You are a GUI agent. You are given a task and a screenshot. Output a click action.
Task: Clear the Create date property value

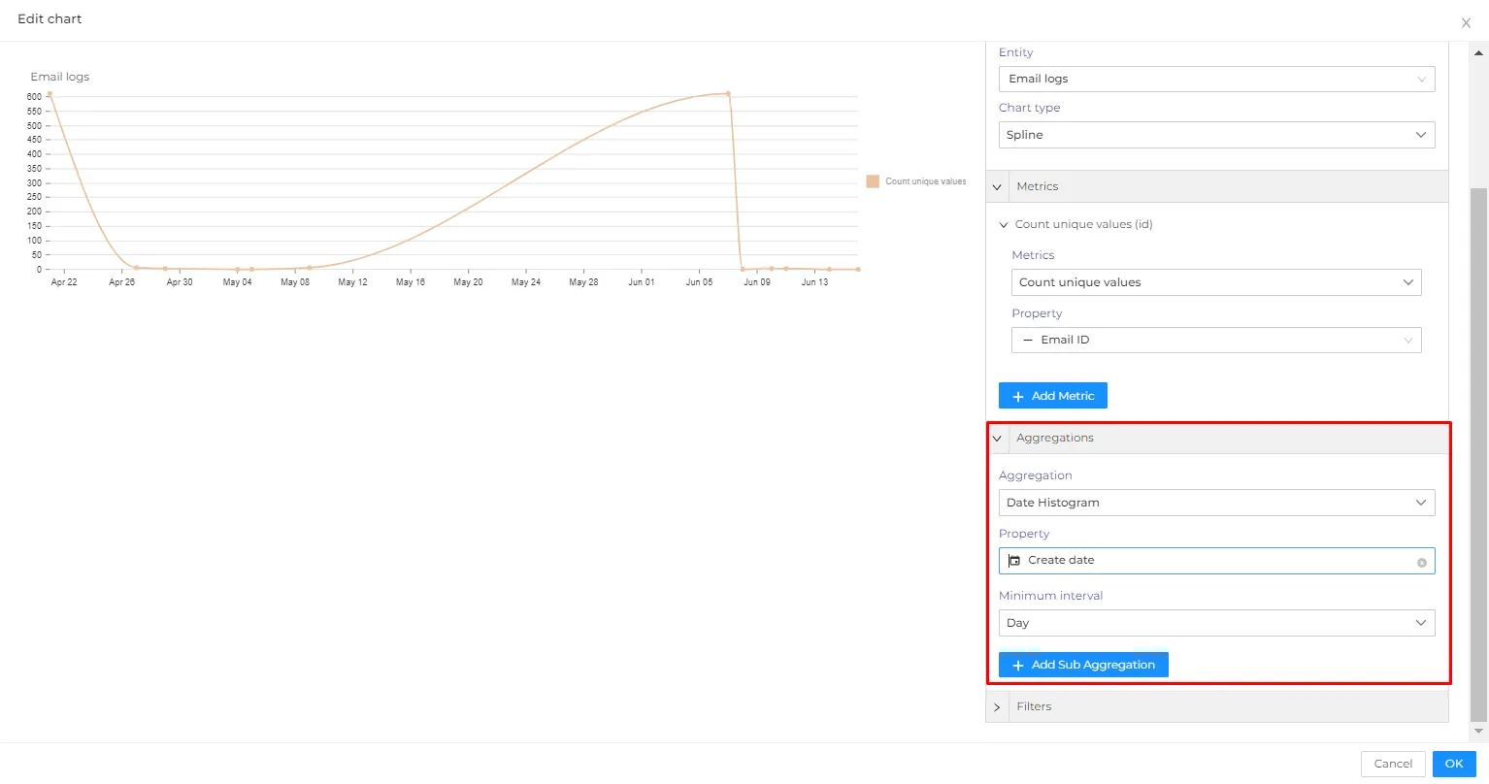[1422, 562]
